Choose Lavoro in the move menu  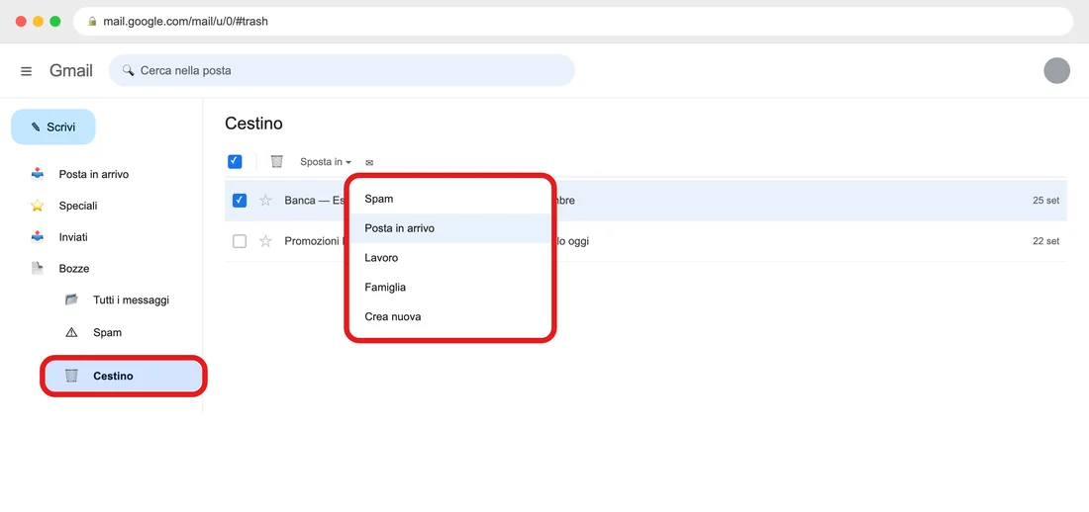tap(449, 257)
